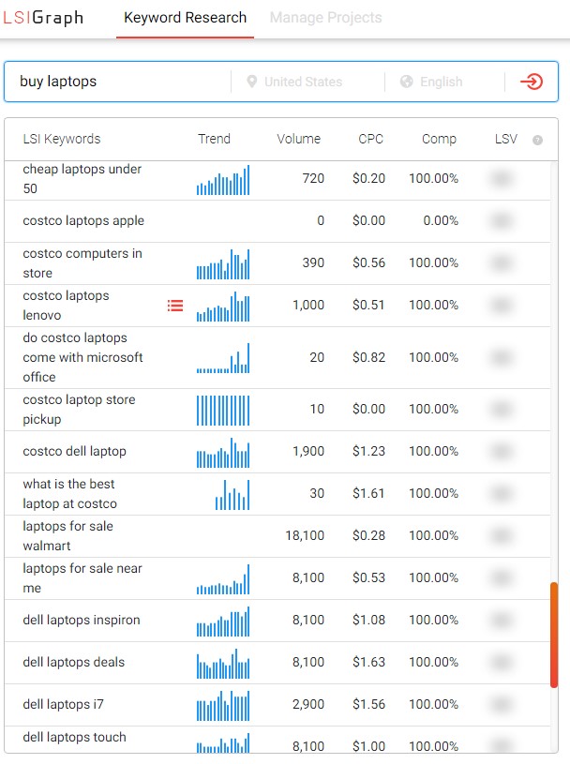Viewport: 570px width, 764px height.
Task: Sort by the CPC column header
Action: [x=371, y=139]
